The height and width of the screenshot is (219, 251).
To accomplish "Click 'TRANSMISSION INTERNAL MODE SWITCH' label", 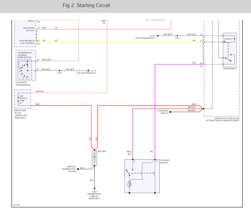I will (25, 55).
